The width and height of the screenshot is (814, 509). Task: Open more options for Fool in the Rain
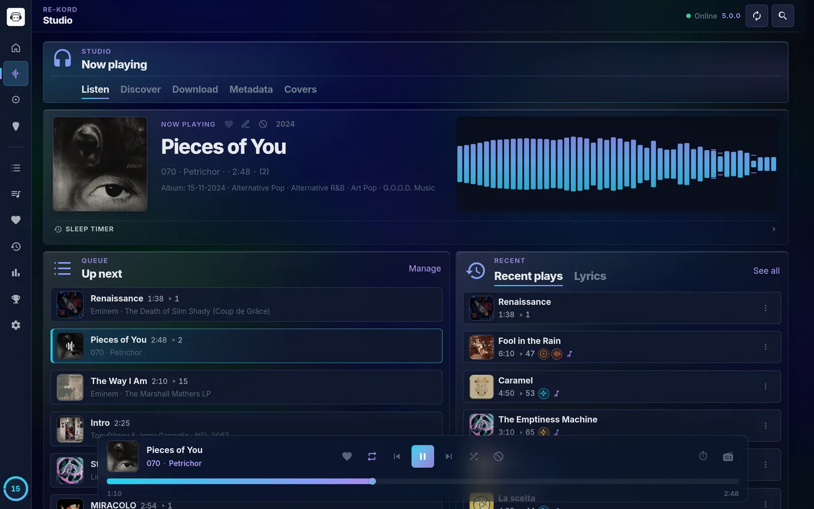pos(765,347)
